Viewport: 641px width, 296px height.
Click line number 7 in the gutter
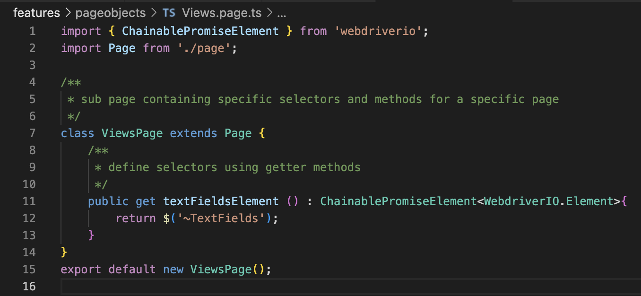click(32, 133)
